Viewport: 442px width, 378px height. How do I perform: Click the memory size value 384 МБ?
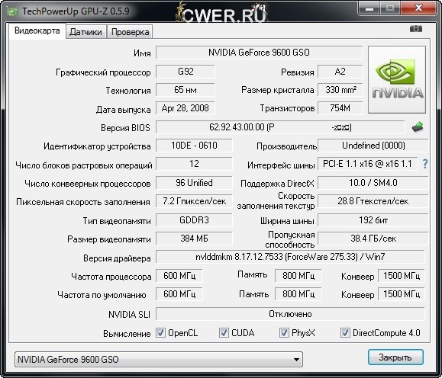194,239
